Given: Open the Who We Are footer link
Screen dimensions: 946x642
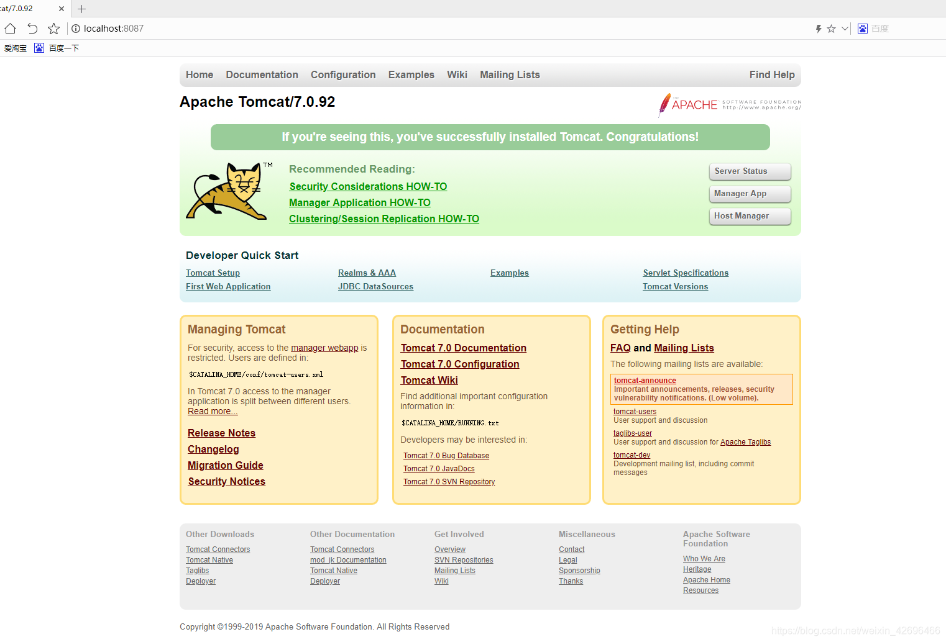Looking at the screenshot, I should (704, 559).
